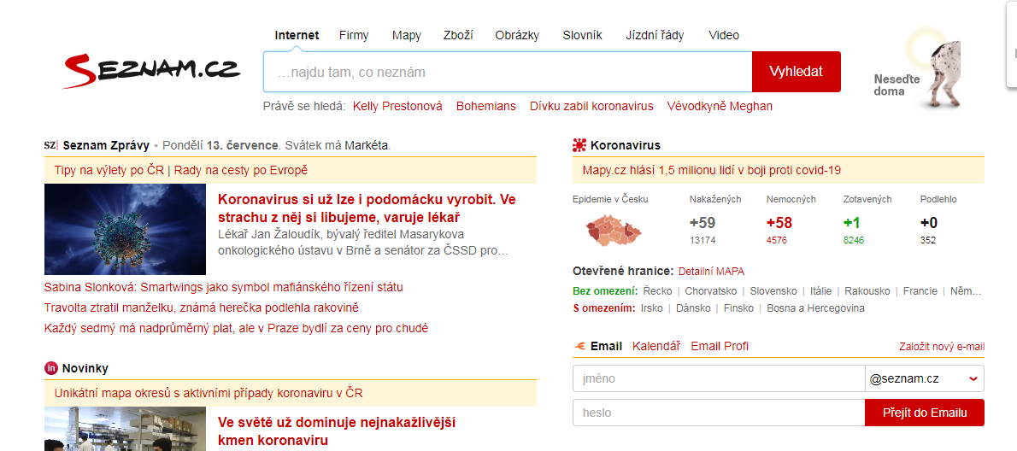Click the Přejít do Emailu button
Screen dimensions: 1017x451
(924, 413)
